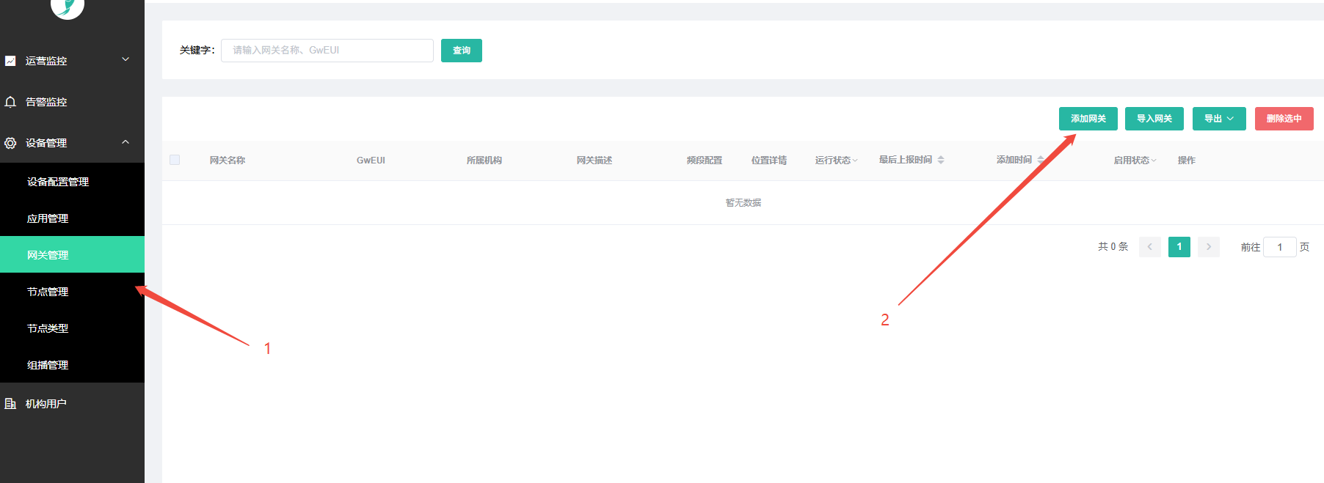Screen dimensions: 1324x483
Task: Go to previous page with left arrow
Action: 1149,247
